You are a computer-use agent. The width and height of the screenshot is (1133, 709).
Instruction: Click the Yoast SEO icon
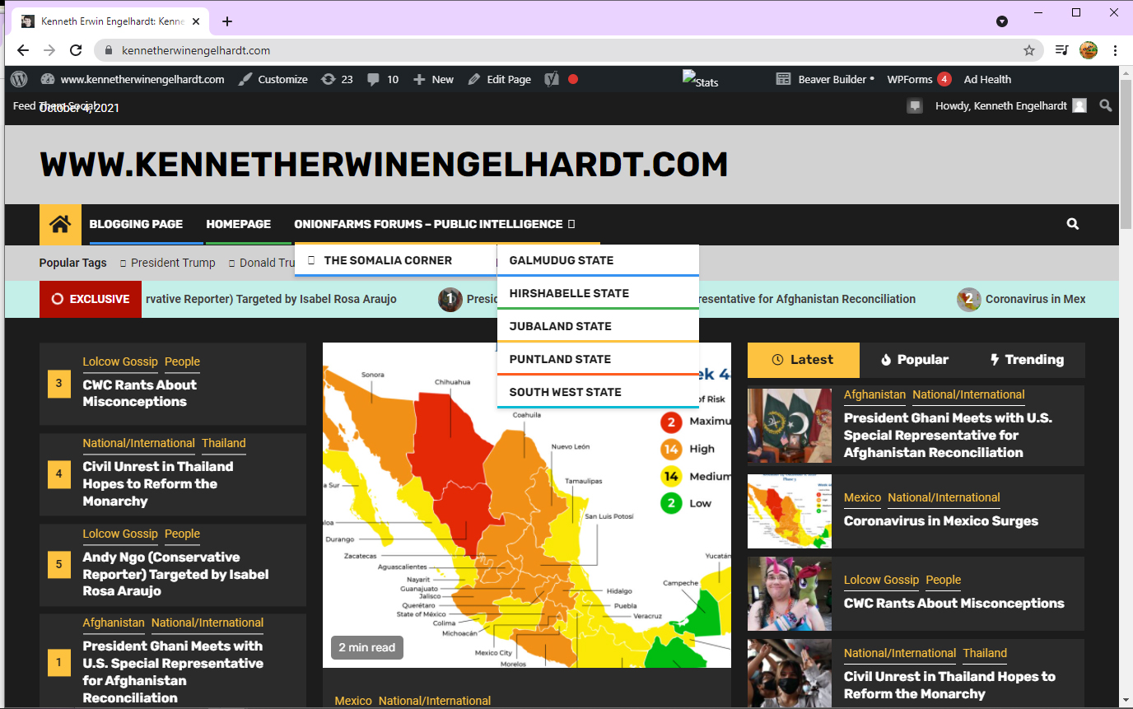552,79
